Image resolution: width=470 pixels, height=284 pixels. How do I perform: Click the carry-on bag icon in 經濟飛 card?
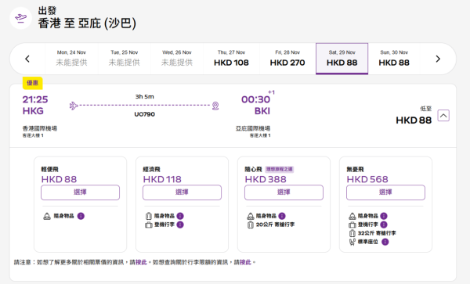pos(149,225)
